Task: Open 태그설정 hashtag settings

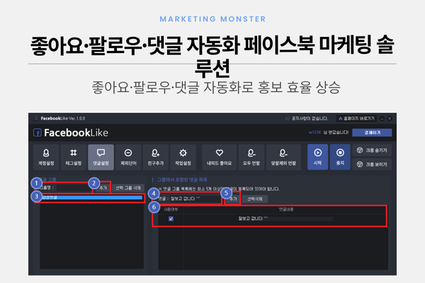Action: coord(74,157)
